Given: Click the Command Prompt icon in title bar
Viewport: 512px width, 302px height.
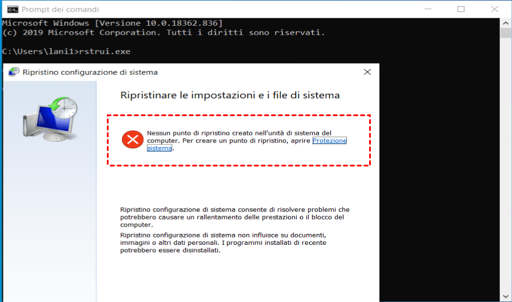Looking at the screenshot, I should click(x=13, y=10).
